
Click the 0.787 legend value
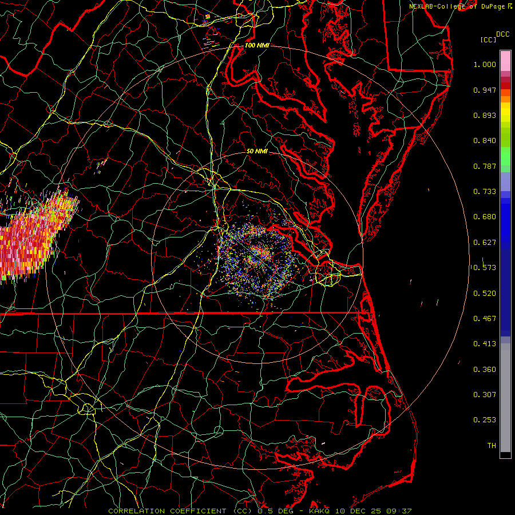tap(485, 166)
